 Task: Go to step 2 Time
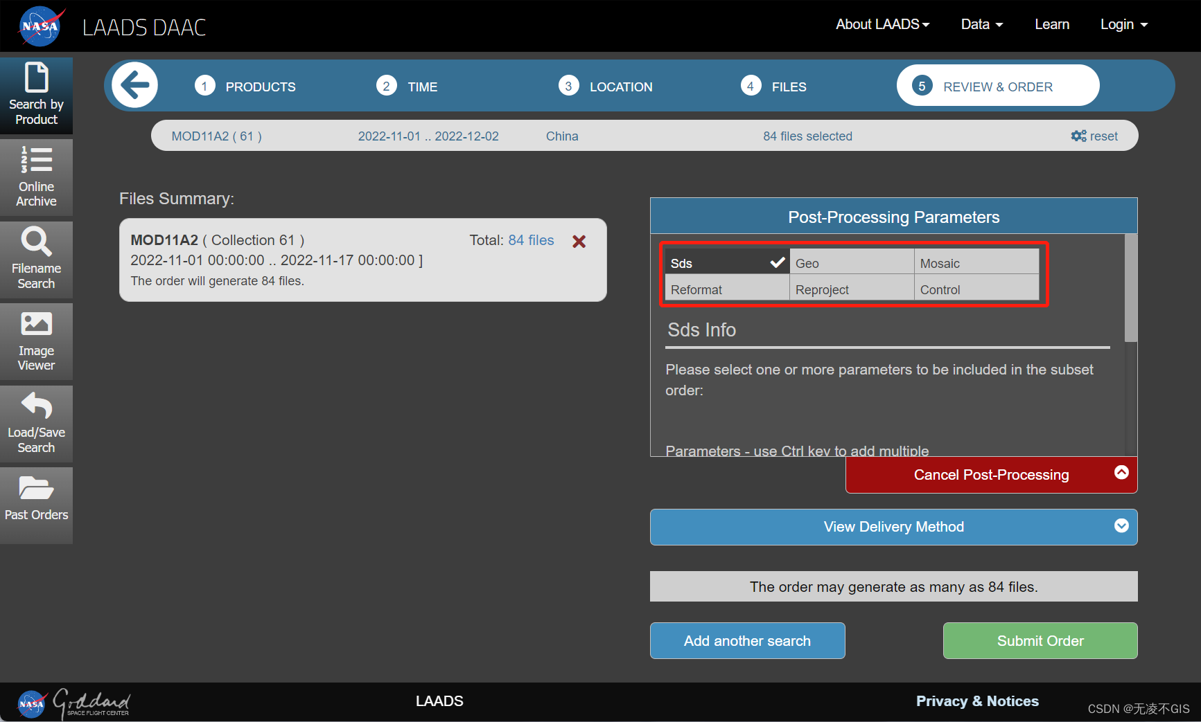(x=407, y=87)
